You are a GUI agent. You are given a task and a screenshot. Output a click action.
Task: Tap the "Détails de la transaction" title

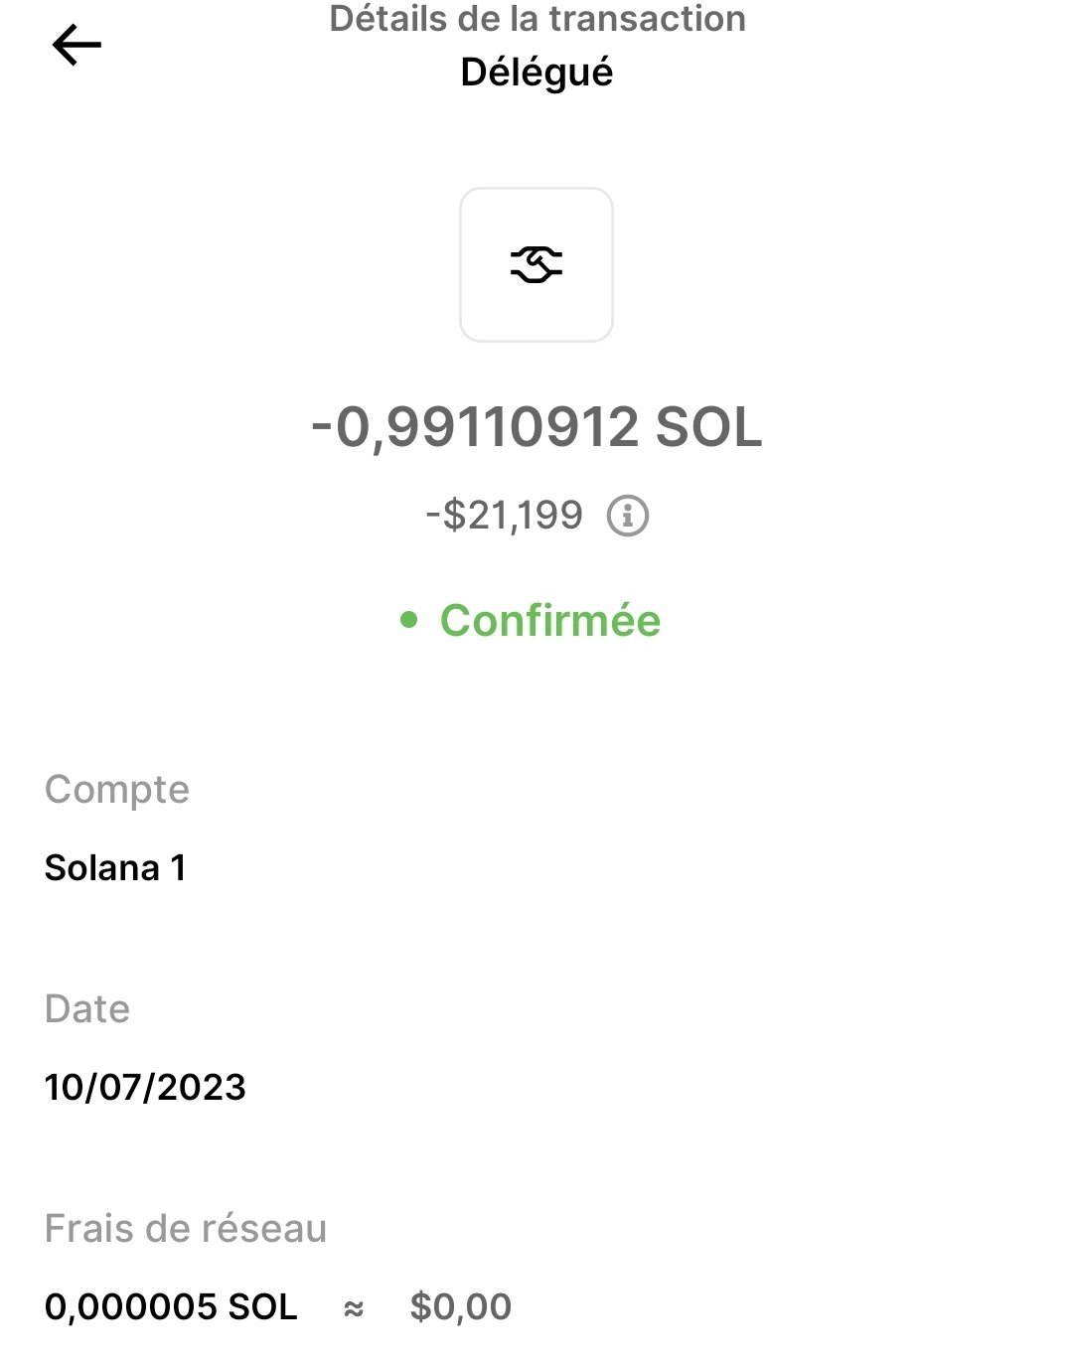[536, 19]
